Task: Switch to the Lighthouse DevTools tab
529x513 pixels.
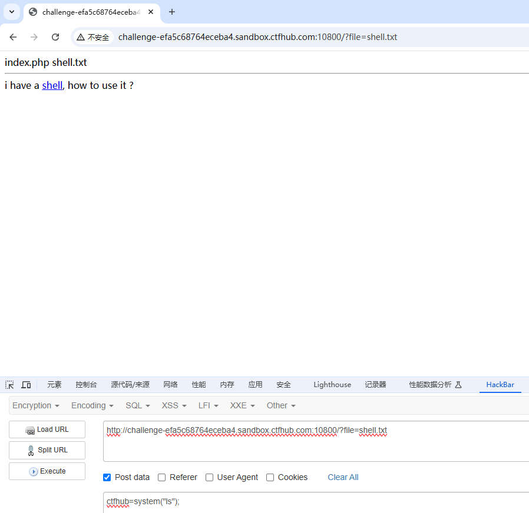Action: click(332, 385)
